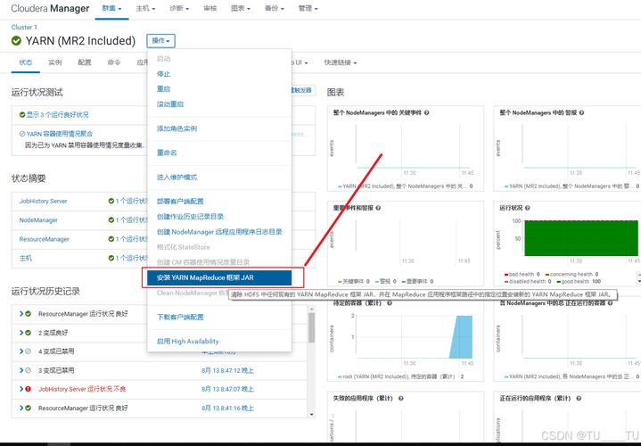641x446 pixels.
Task: Click help icon beside 失败的应用程序 (累计)
Action: click(400, 398)
